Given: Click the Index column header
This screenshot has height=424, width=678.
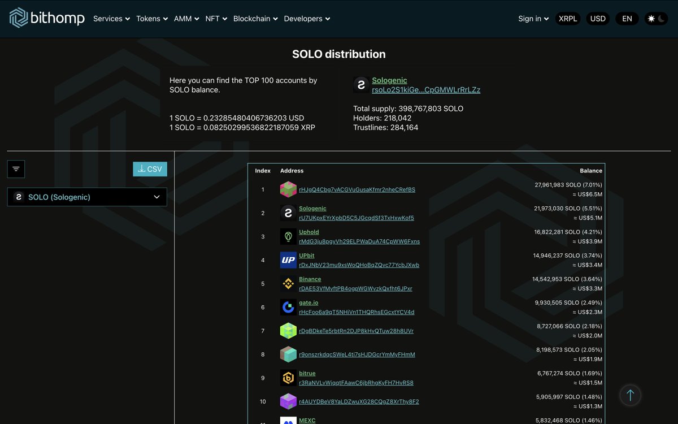Looking at the screenshot, I should [263, 171].
